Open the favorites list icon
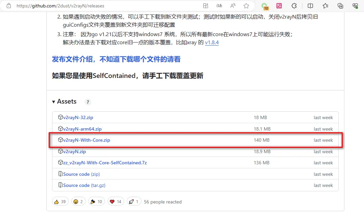The image size is (364, 221). 325,6
